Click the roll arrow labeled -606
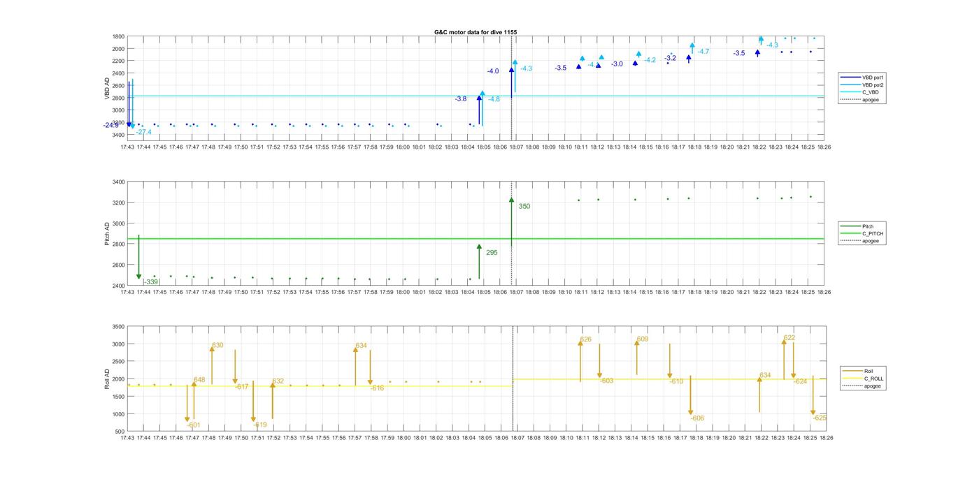 690,395
